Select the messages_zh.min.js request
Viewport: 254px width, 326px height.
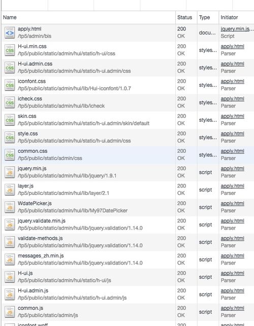pyautogui.click(x=128, y=259)
